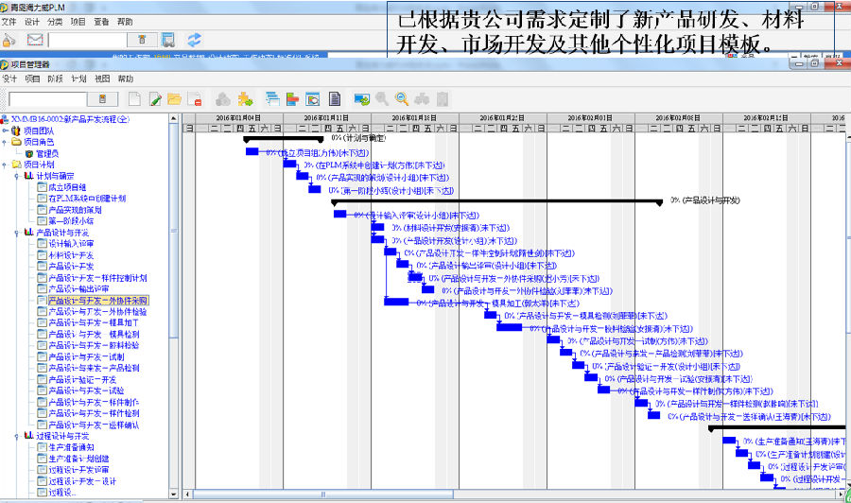851x503 pixels.
Task: Expand the 项目团队 tree node
Action: point(6,130)
